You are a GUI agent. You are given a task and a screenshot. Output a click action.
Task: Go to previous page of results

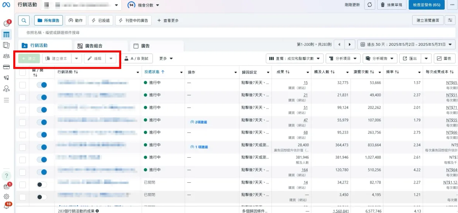tap(339, 45)
